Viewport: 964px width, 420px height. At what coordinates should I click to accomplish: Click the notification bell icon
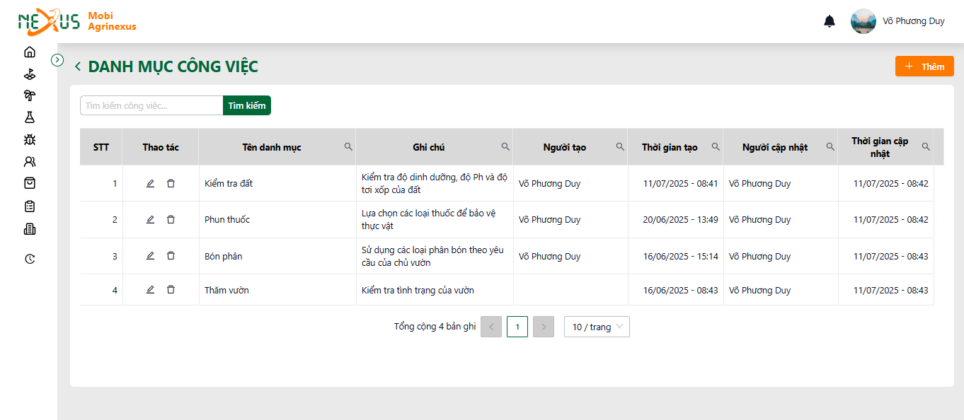[830, 21]
